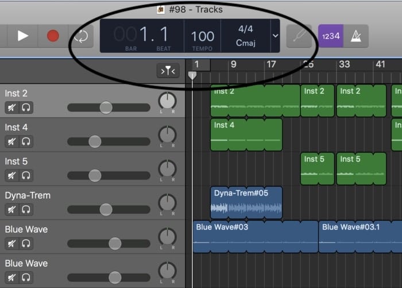Click the Catch Playhead button
Viewport: 402px width, 288px height.
click(x=168, y=71)
